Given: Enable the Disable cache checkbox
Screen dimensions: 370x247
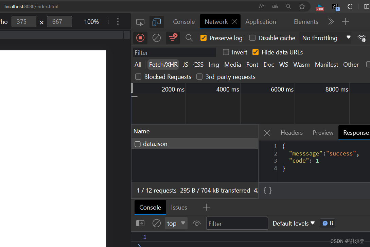Looking at the screenshot, I should point(252,38).
